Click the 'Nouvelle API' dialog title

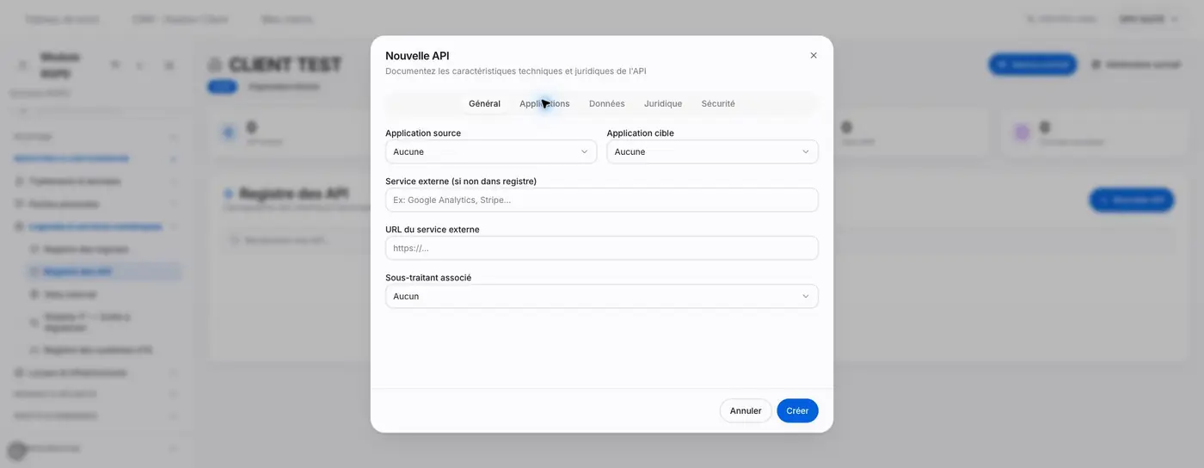pos(417,56)
